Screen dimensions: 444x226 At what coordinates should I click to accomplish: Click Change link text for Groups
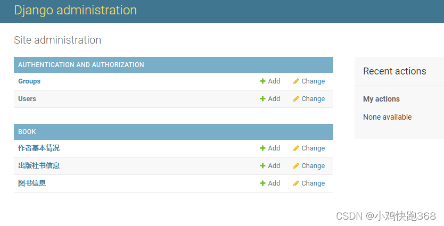pos(313,81)
